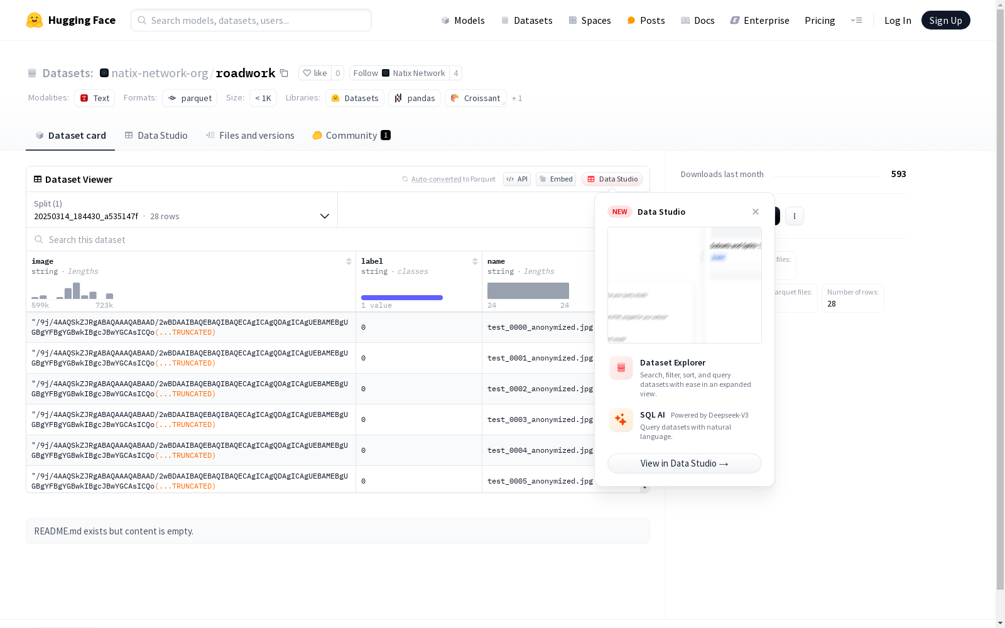This screenshot has width=1005, height=628.
Task: Click the Data Studio button in viewer header
Action: pyautogui.click(x=612, y=179)
